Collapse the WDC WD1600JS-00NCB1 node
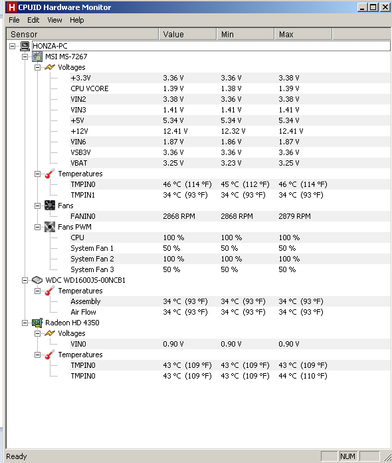Image resolution: width=392 pixels, height=463 pixels. 25,280
